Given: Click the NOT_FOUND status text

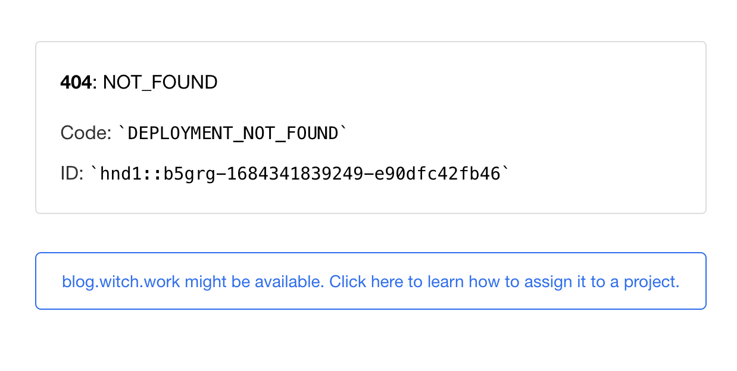Looking at the screenshot, I should (160, 82).
